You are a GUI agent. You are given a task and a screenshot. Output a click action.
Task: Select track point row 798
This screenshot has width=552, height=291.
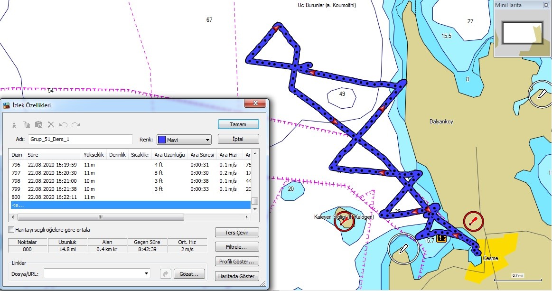click(x=130, y=181)
